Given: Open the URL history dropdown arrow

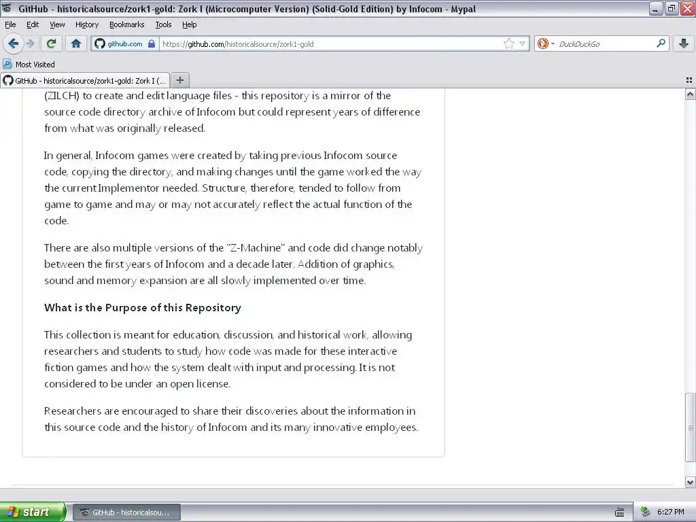Looking at the screenshot, I should [x=523, y=43].
